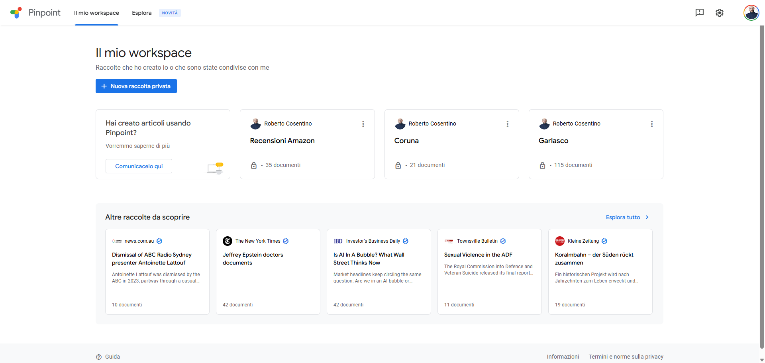Viewport: 765px width, 363px height.
Task: Open the Sexual Violence in the ADF collection
Action: tap(478, 255)
